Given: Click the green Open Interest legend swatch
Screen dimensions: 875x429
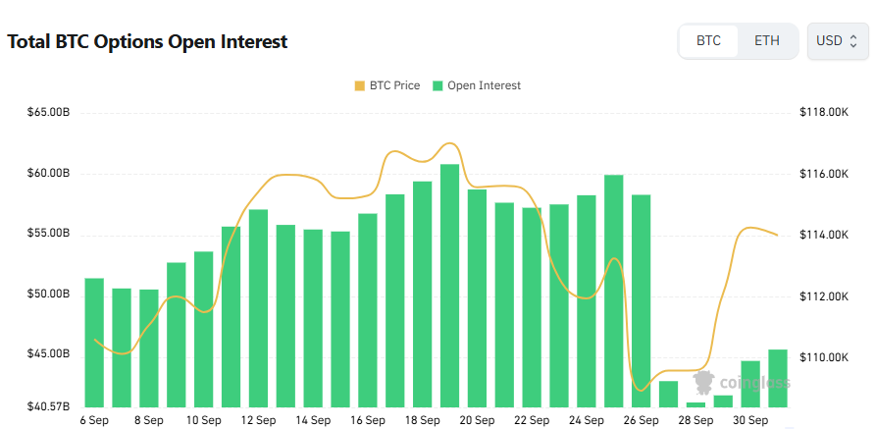Looking at the screenshot, I should point(438,85).
